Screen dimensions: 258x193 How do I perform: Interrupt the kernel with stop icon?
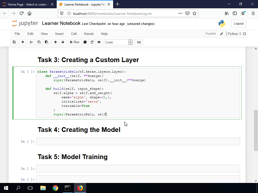click(x=85, y=42)
